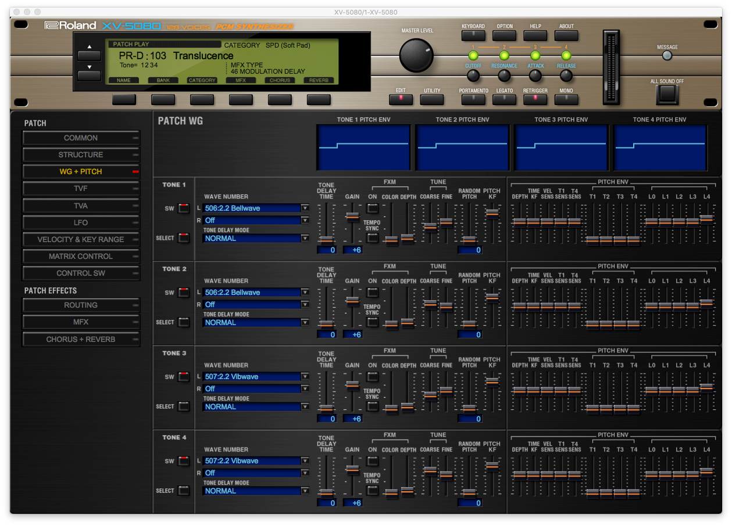Click the function button below BANK
732x526 pixels.
pos(163,99)
